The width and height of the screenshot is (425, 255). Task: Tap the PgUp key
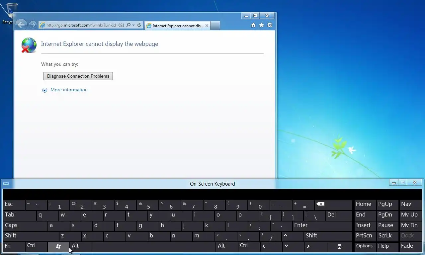(387, 205)
